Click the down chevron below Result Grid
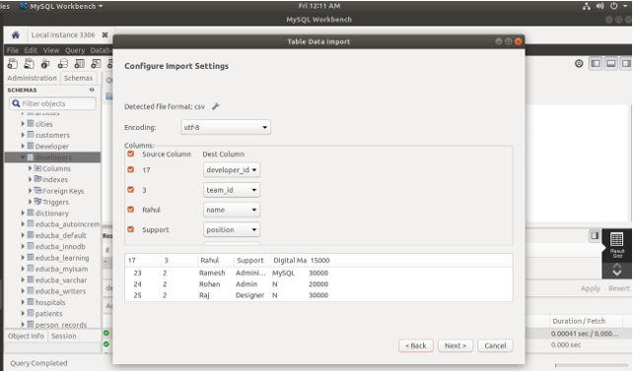The width and height of the screenshot is (633, 371). pyautogui.click(x=617, y=273)
